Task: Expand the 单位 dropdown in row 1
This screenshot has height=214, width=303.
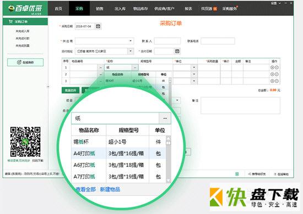Action: (x=194, y=67)
